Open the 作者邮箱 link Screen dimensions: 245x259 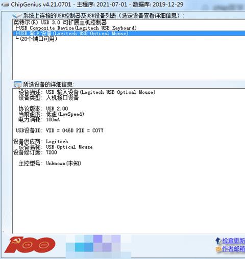[233, 249]
